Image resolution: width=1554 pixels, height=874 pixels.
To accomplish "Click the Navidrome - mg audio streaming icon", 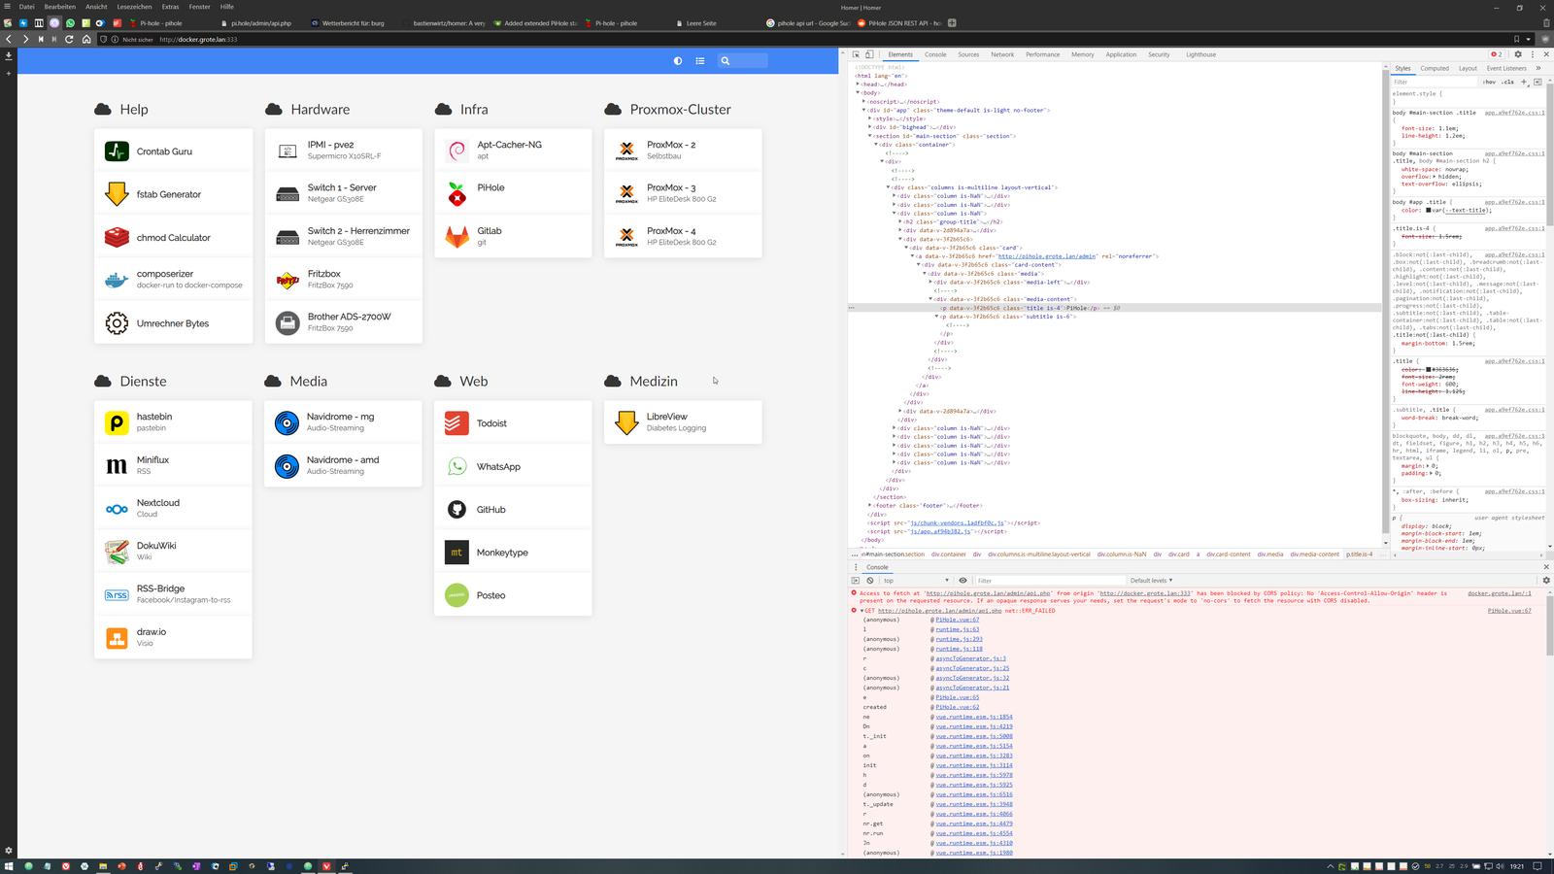I will tap(286, 422).
